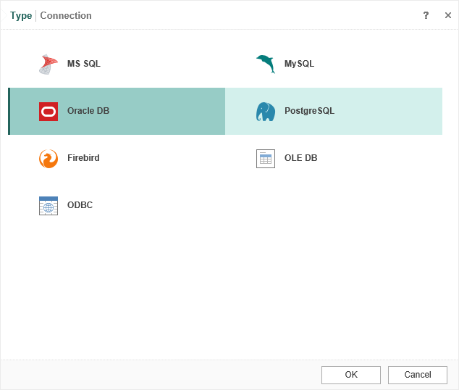The height and width of the screenshot is (390, 459).
Task: Select the orange Firebird icon
Action: coord(49,159)
